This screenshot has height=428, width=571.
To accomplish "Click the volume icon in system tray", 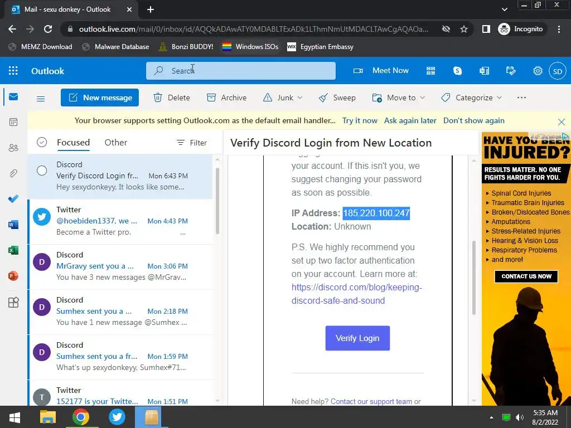I will tap(520, 417).
